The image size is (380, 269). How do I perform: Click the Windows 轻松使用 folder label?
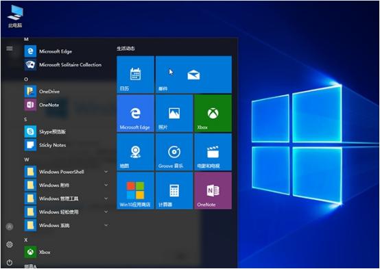(x=59, y=212)
